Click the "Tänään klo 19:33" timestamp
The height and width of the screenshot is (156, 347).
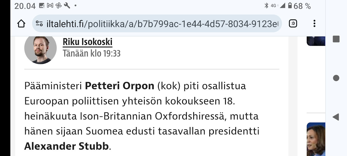click(x=92, y=53)
